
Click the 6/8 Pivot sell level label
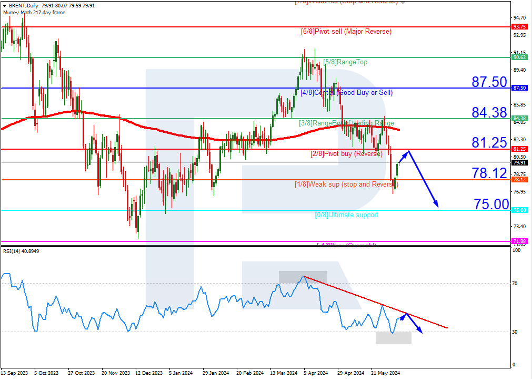(346, 32)
